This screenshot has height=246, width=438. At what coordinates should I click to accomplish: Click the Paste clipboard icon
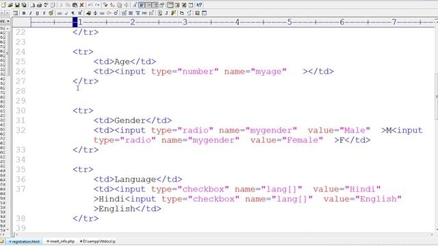coord(75,5)
